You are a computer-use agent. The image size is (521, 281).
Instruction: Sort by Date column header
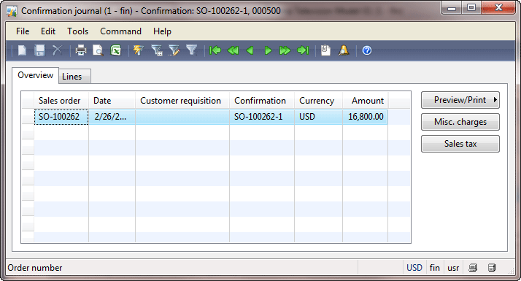point(112,101)
